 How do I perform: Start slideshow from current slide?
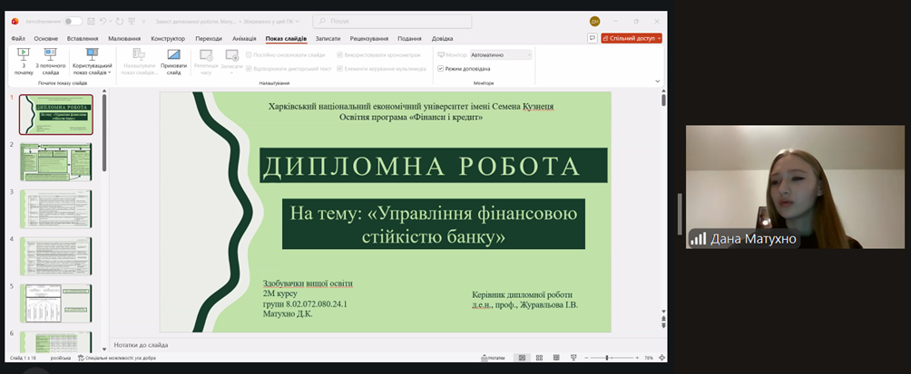49,61
